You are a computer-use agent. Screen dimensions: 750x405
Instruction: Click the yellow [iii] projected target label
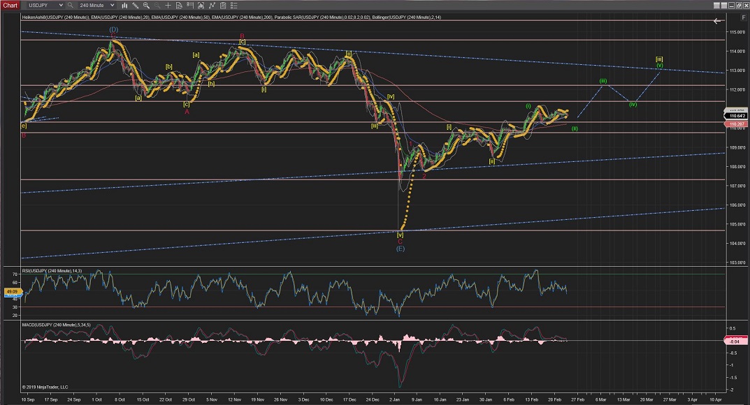coord(659,59)
